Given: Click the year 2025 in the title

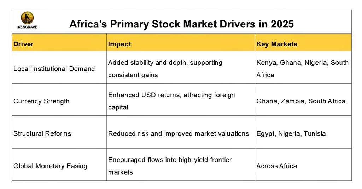Looking at the screenshot, I should 282,24.
